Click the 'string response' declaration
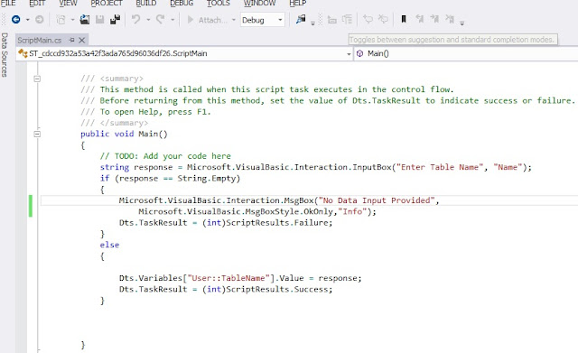The height and width of the screenshot is (353, 578). tap(136, 167)
